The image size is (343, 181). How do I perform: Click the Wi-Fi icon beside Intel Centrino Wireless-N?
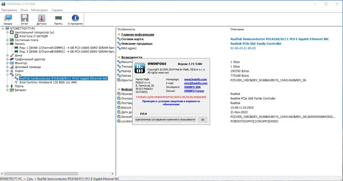coord(16,82)
